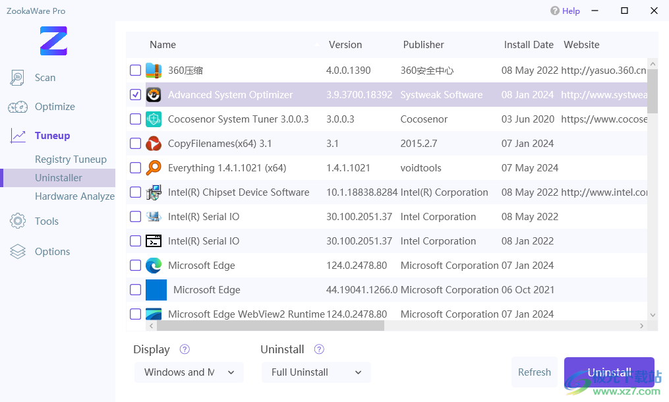Screen dimensions: 669x402
Task: Check the 360压缩 checkbox
Action: click(135, 71)
